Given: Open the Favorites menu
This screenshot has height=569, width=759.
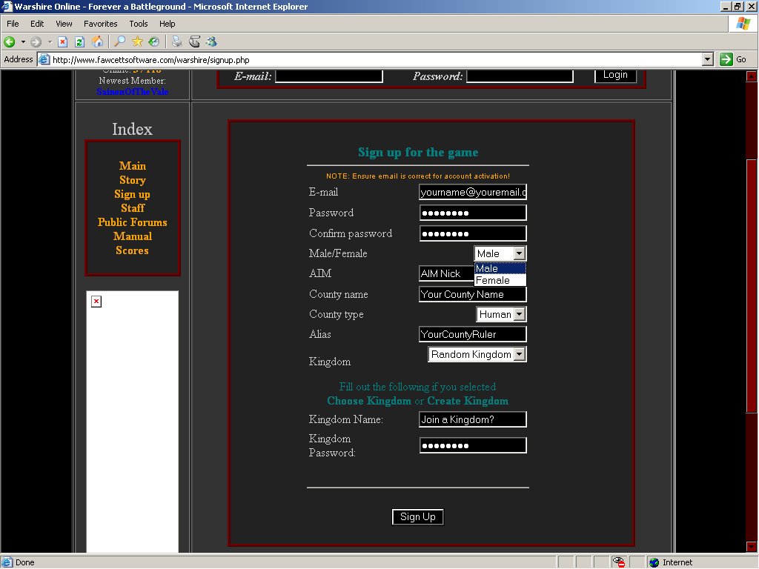Looking at the screenshot, I should click(100, 24).
